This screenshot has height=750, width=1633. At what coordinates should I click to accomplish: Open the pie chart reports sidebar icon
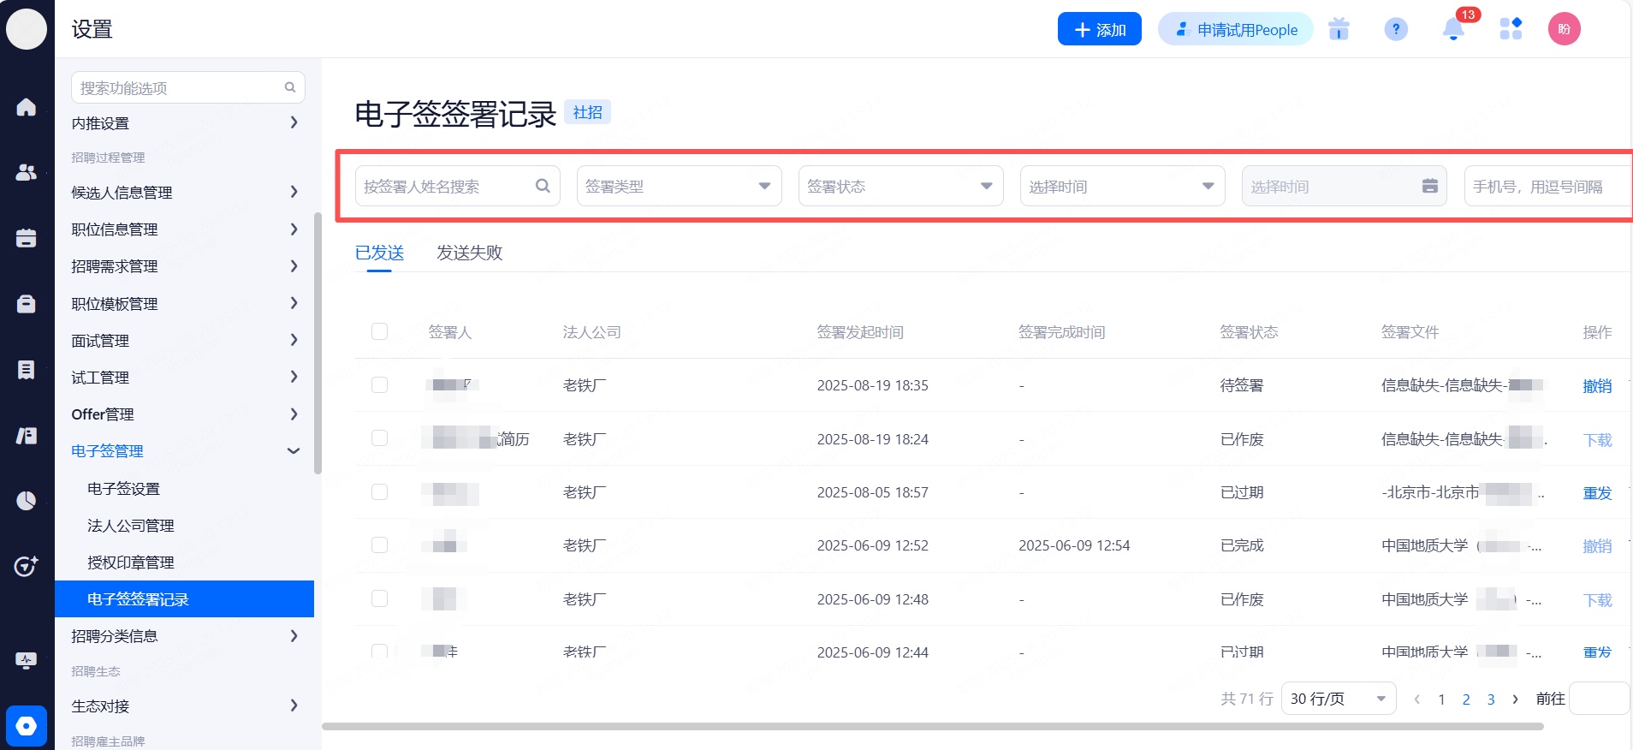click(27, 501)
